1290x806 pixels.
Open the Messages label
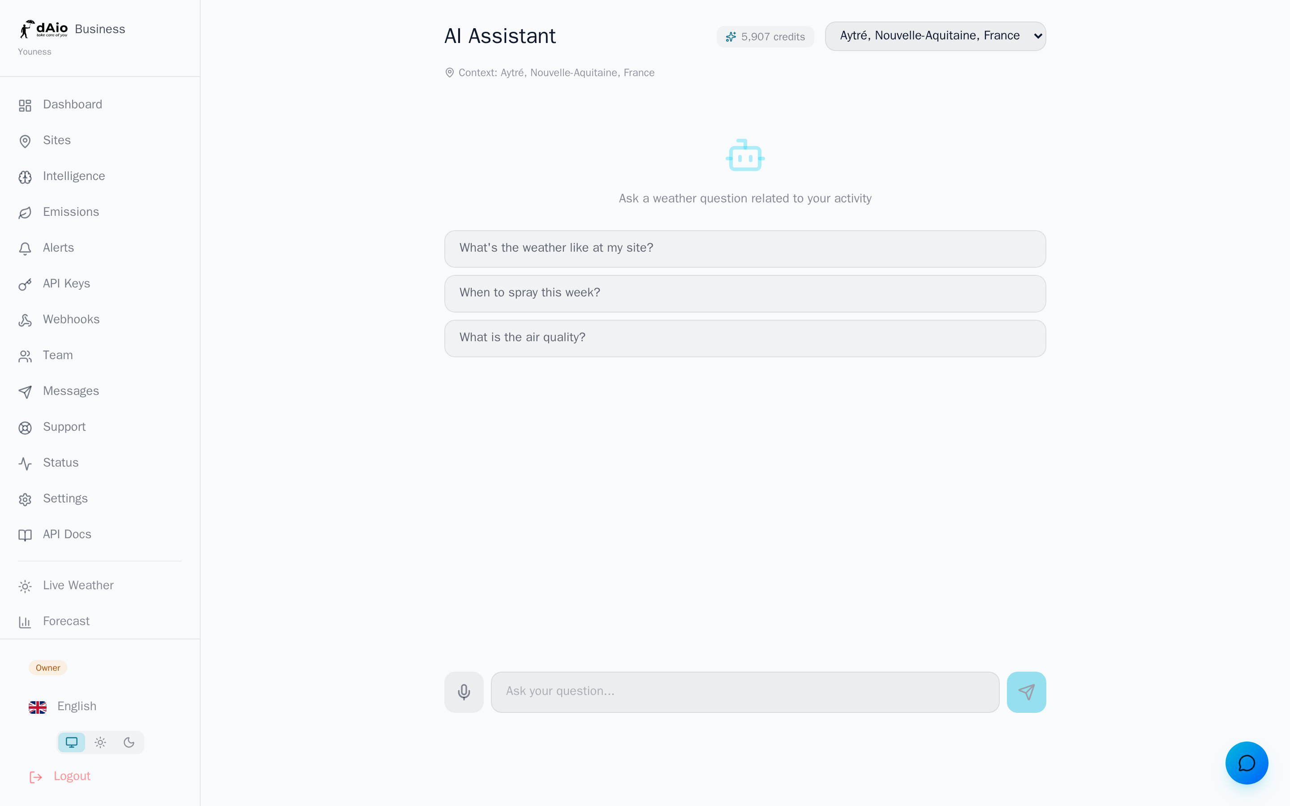point(71,391)
